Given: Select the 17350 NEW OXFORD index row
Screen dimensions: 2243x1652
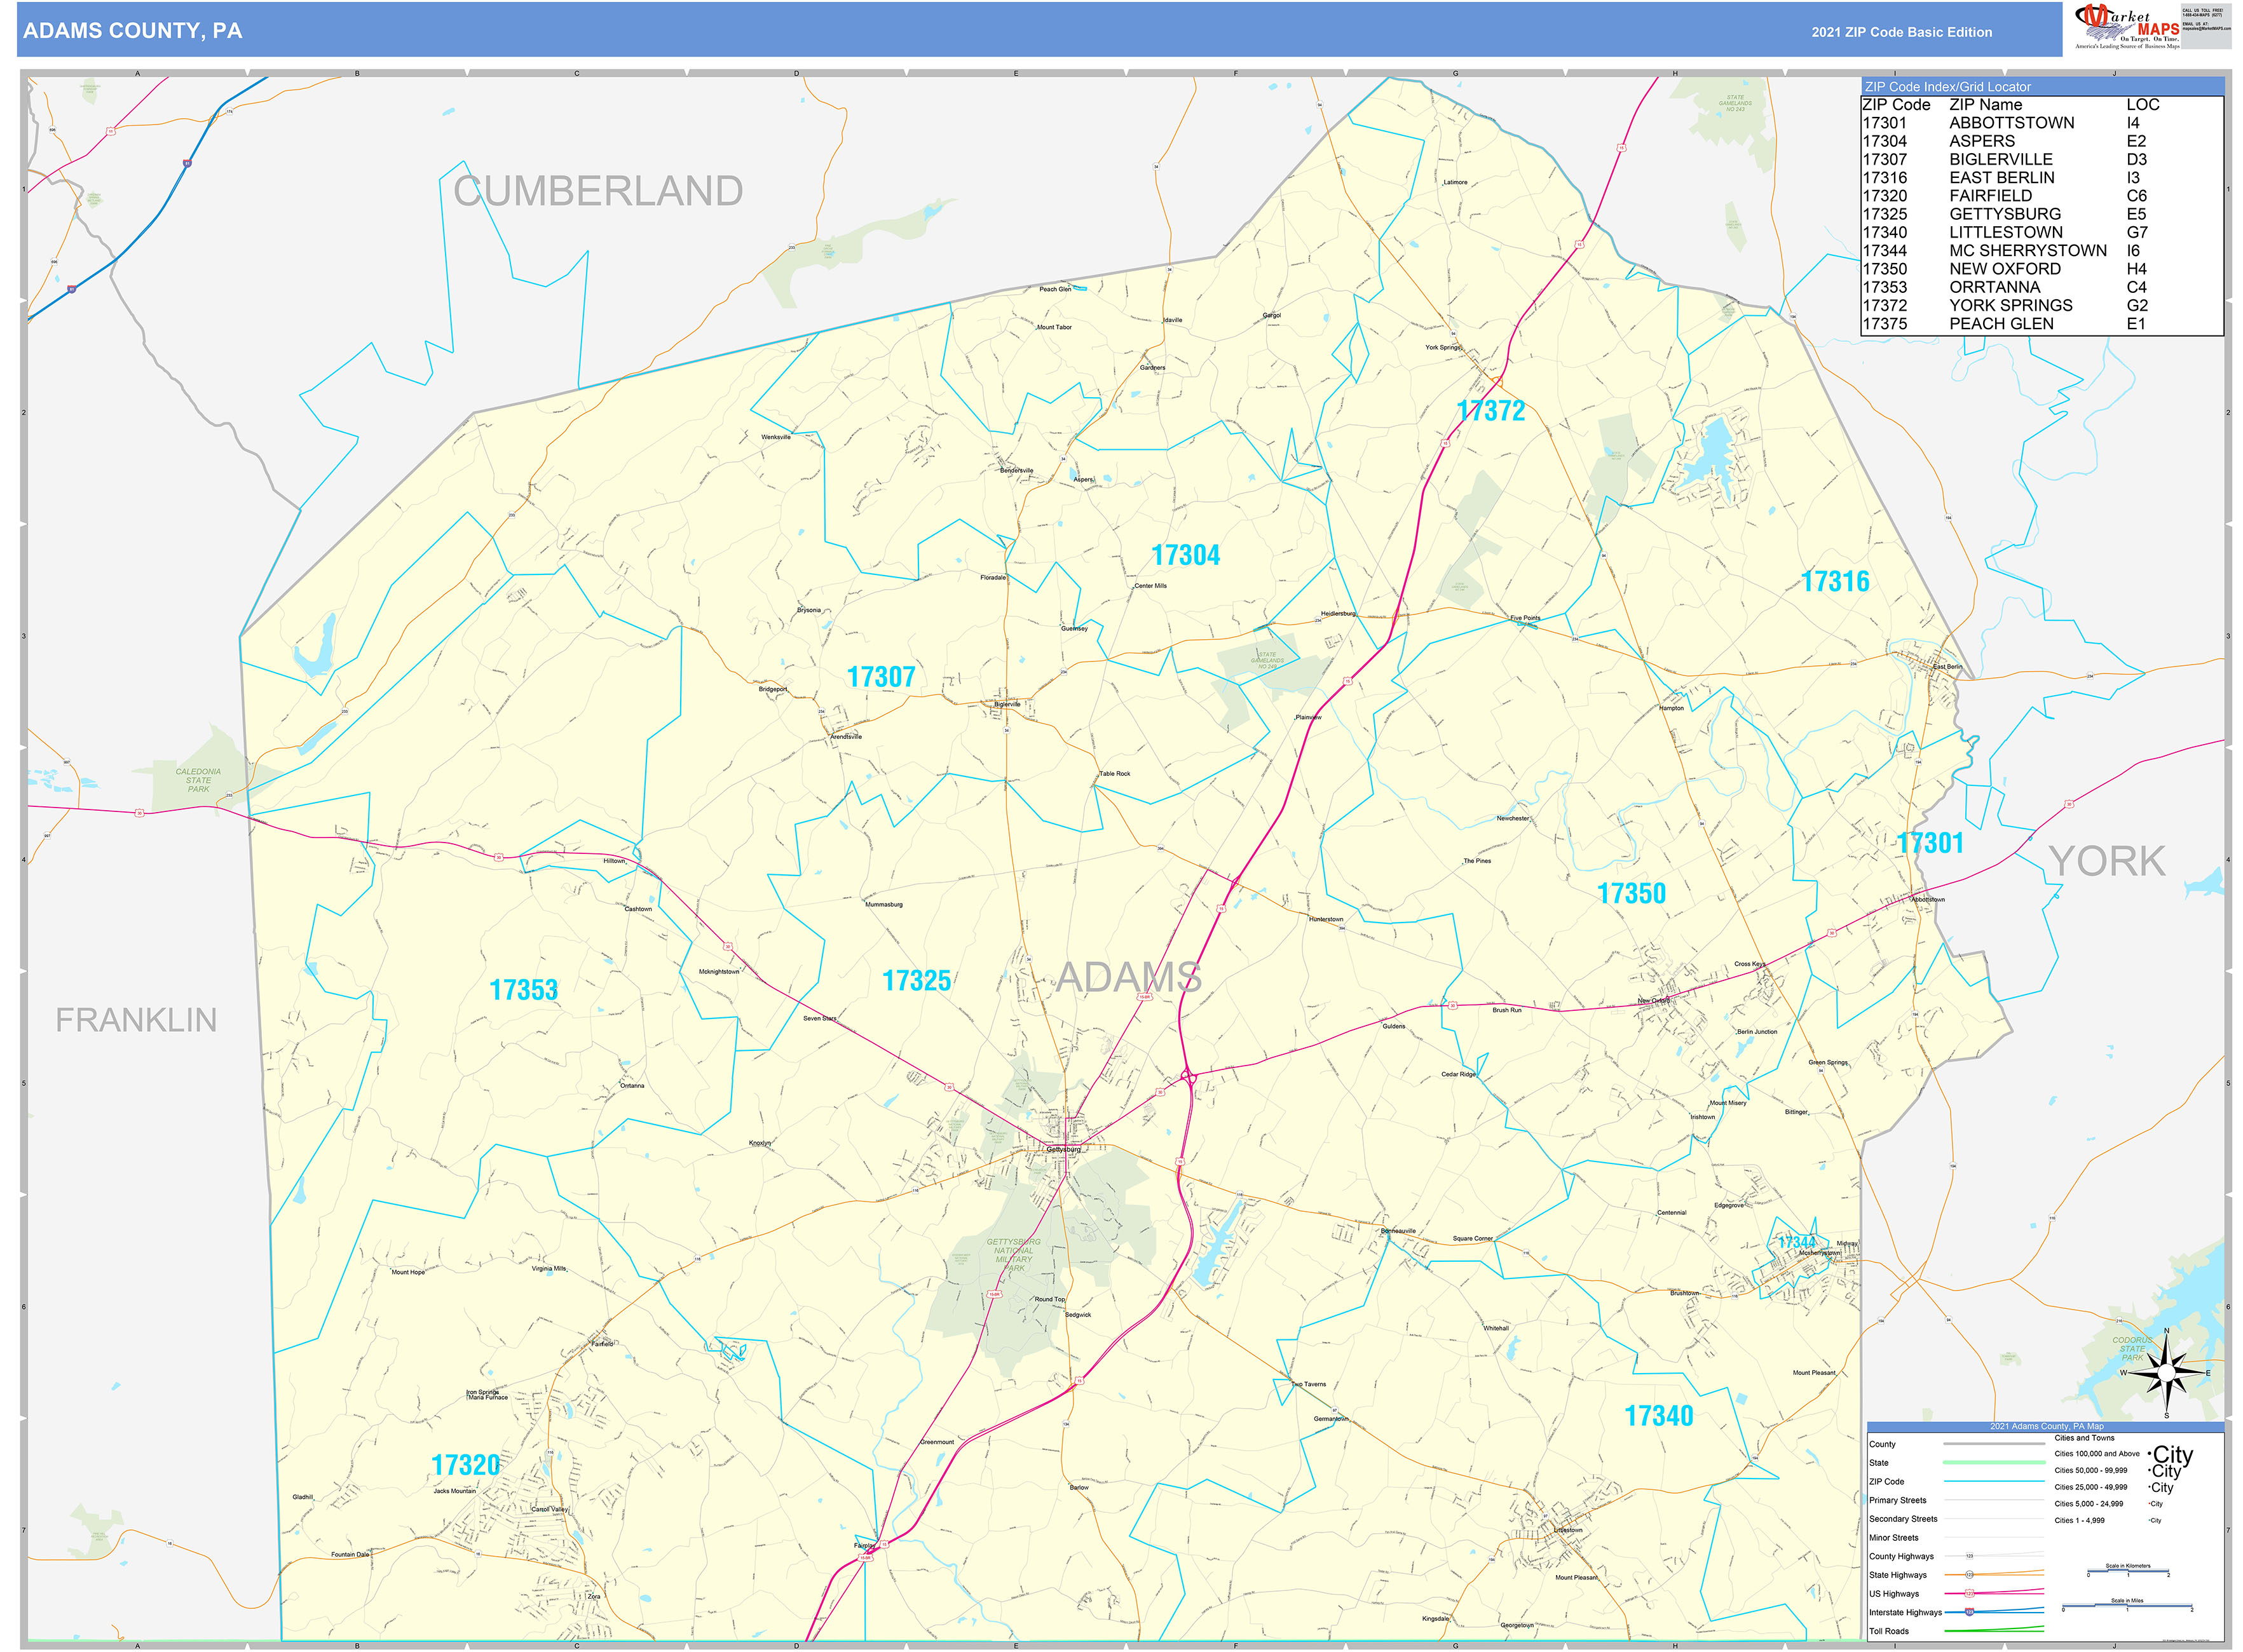Looking at the screenshot, I should [2040, 269].
